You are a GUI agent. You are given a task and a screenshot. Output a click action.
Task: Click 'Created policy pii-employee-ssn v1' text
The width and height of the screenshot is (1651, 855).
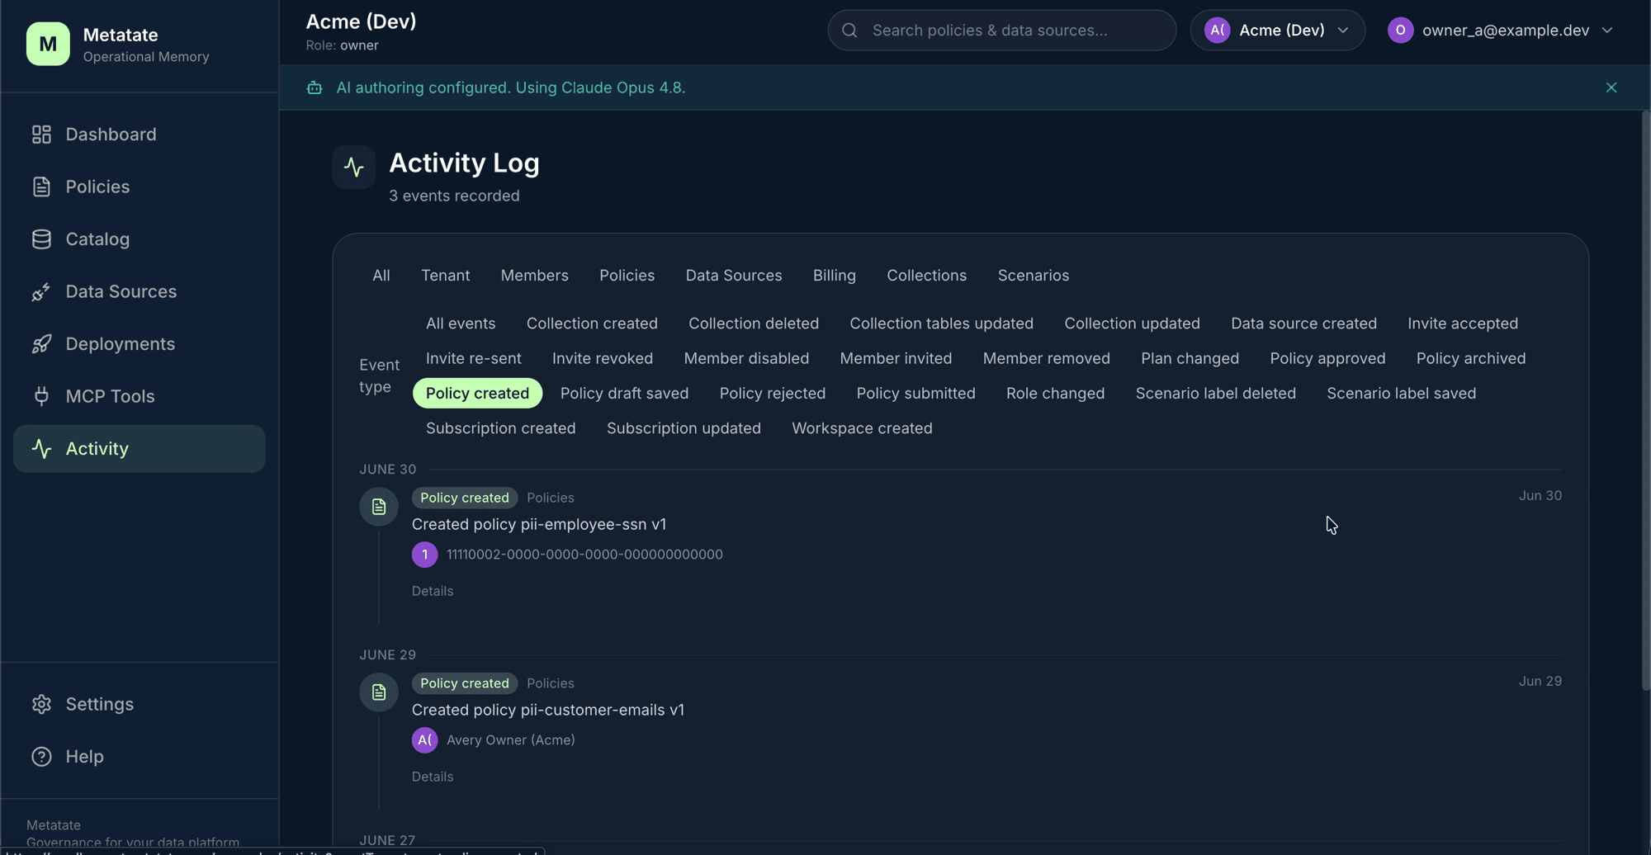click(539, 525)
